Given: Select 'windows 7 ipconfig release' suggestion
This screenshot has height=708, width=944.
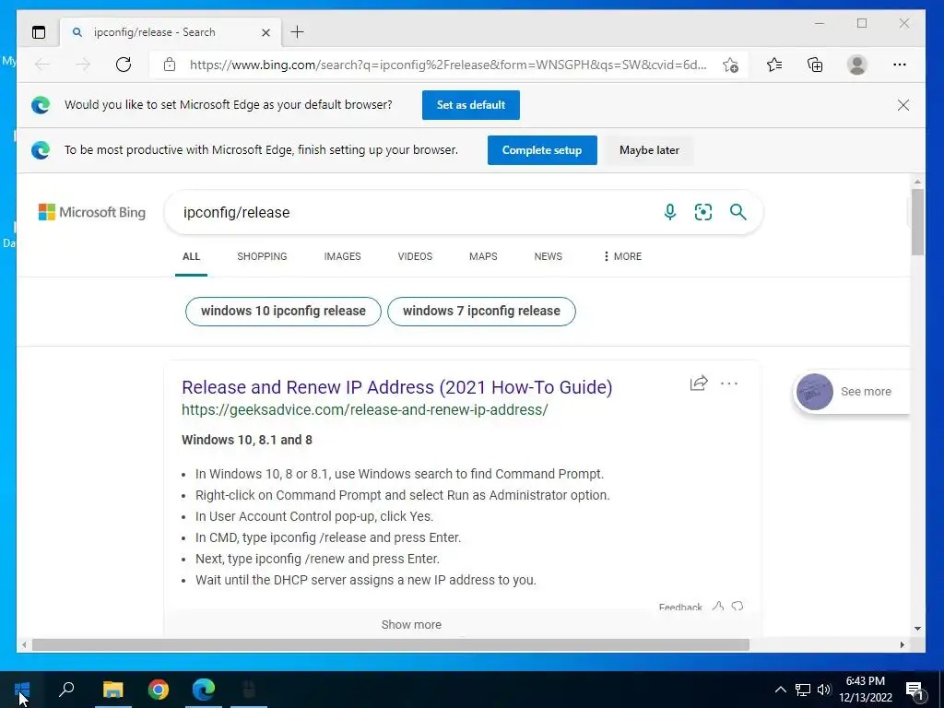Looking at the screenshot, I should point(481,312).
